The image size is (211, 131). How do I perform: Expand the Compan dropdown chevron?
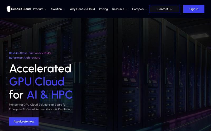click(x=146, y=9)
